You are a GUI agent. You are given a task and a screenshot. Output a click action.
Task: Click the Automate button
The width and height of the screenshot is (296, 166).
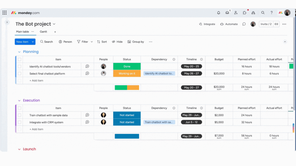(x=229, y=24)
